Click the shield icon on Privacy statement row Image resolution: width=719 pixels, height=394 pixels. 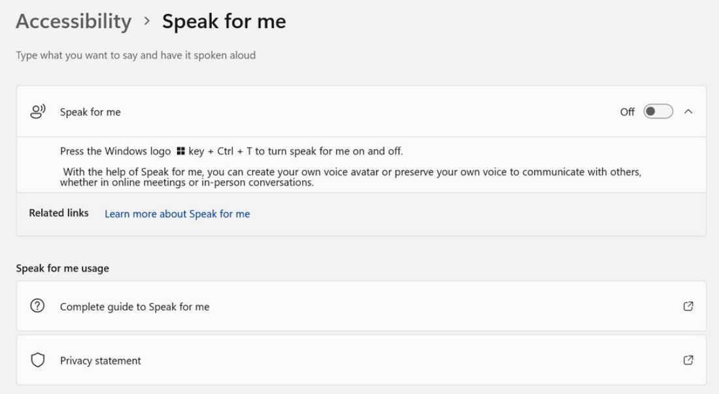37,360
